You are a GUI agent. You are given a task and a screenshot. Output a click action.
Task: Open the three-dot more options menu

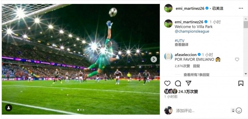point(241,8)
